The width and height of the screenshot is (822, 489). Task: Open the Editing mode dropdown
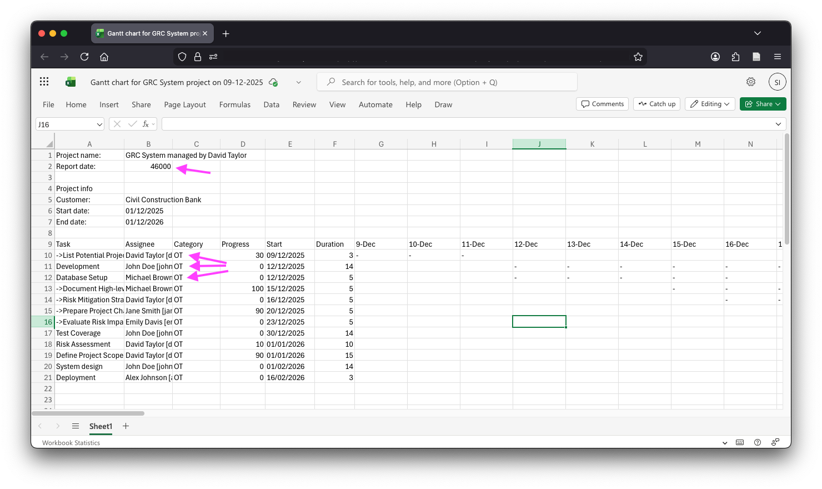click(710, 104)
